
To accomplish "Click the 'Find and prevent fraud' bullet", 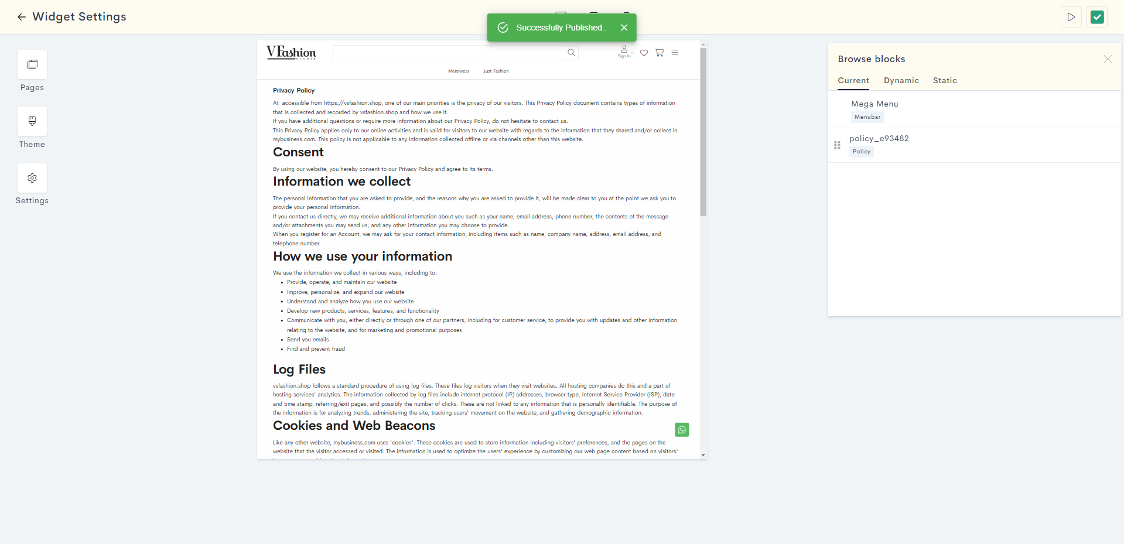I will [x=316, y=349].
